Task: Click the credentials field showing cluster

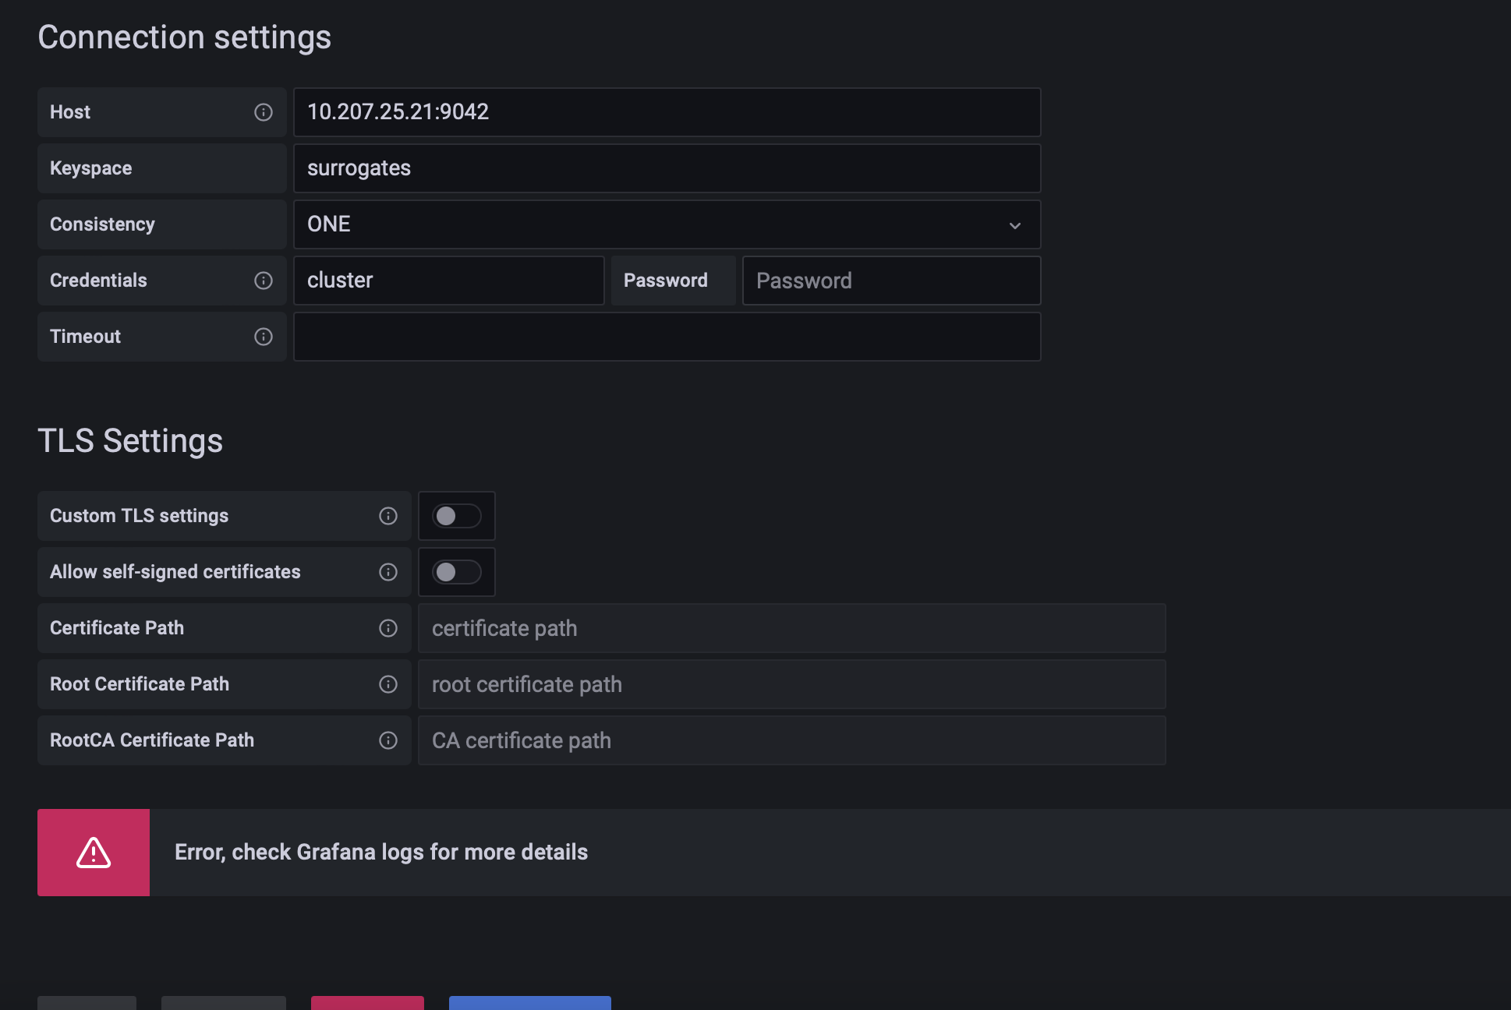Action: click(448, 281)
